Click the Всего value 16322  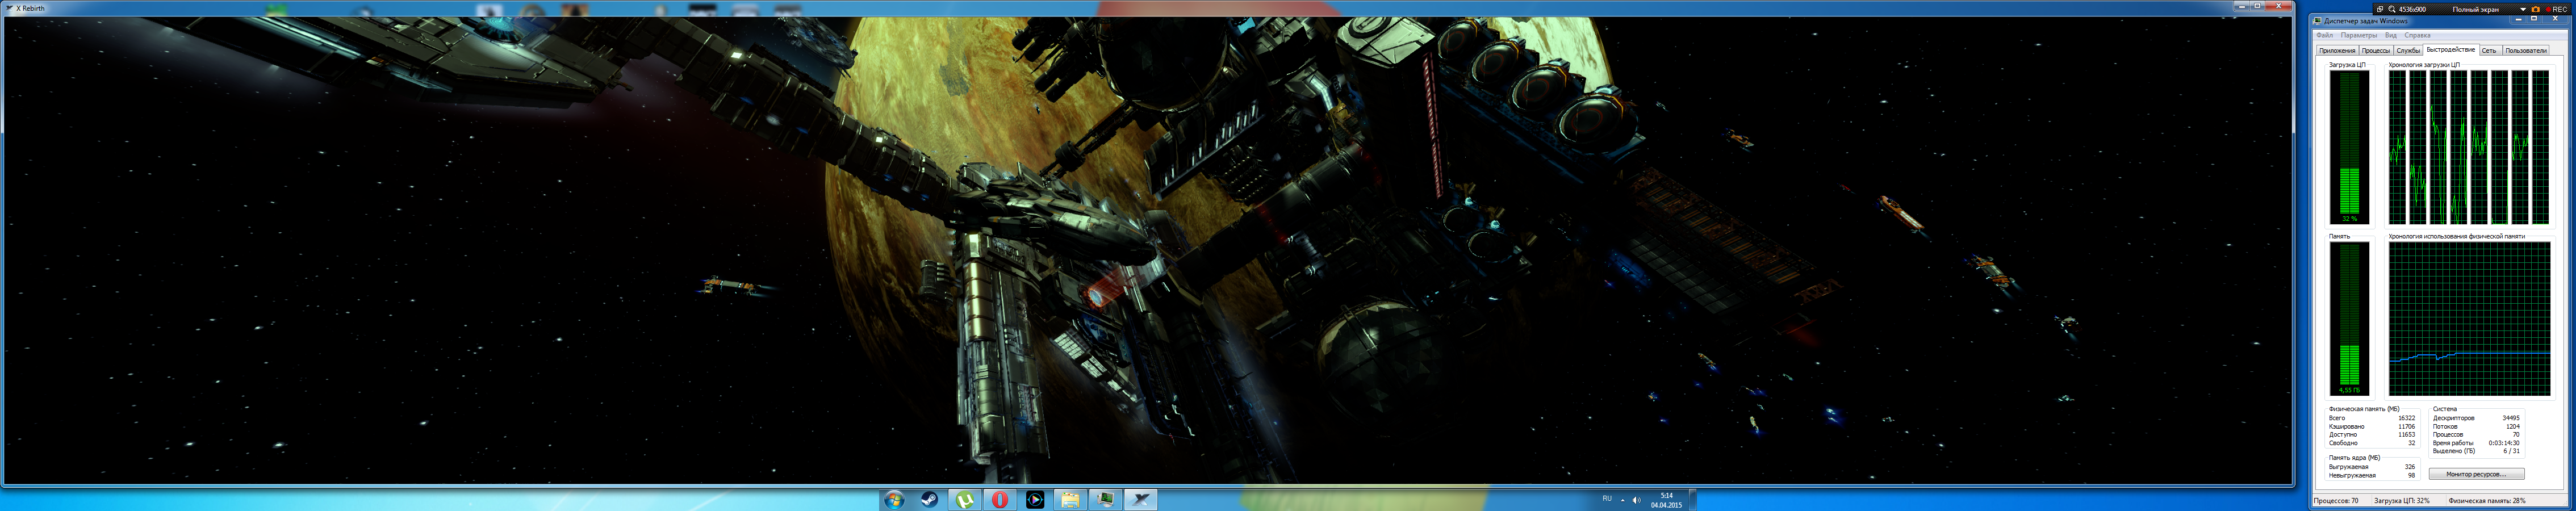click(x=2406, y=418)
